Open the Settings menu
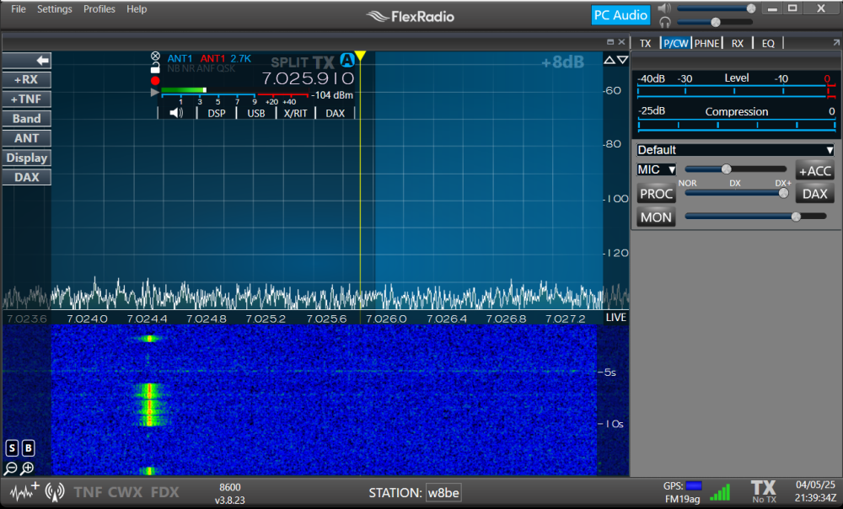Screen dimensions: 843x509 (x=54, y=9)
